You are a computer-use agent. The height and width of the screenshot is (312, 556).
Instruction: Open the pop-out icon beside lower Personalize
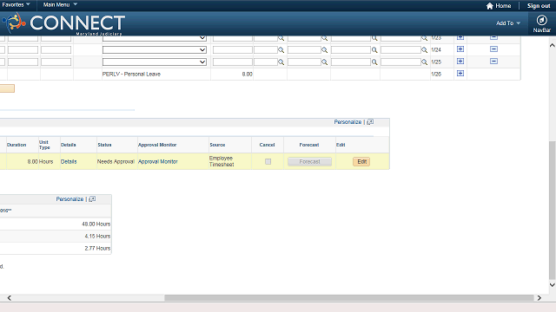click(92, 198)
